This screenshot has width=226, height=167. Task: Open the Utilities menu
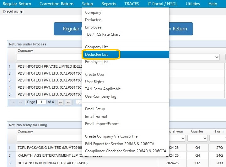tap(193, 4)
